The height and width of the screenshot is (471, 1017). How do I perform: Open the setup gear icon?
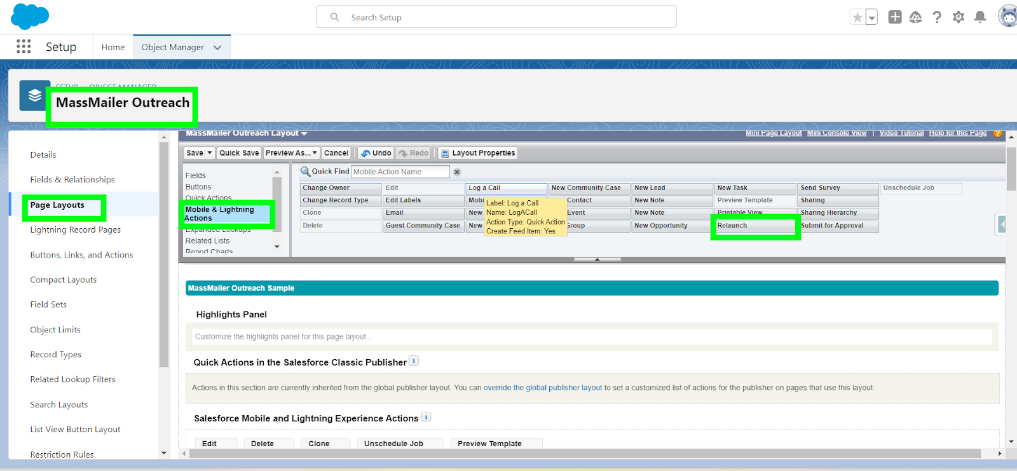pos(959,17)
